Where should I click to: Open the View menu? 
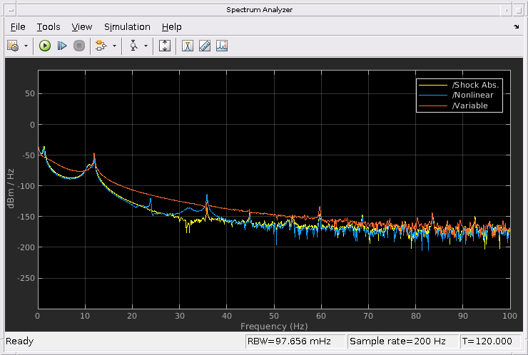click(82, 26)
